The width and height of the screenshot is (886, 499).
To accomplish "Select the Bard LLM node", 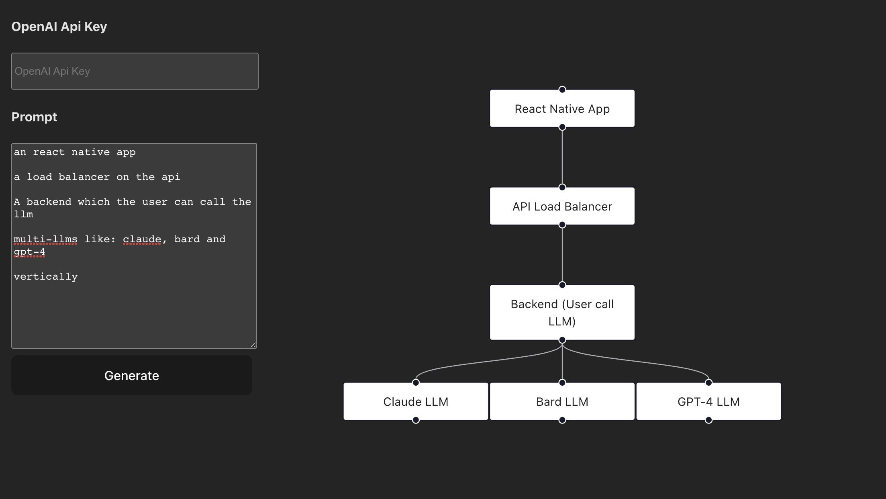I will pos(562,402).
